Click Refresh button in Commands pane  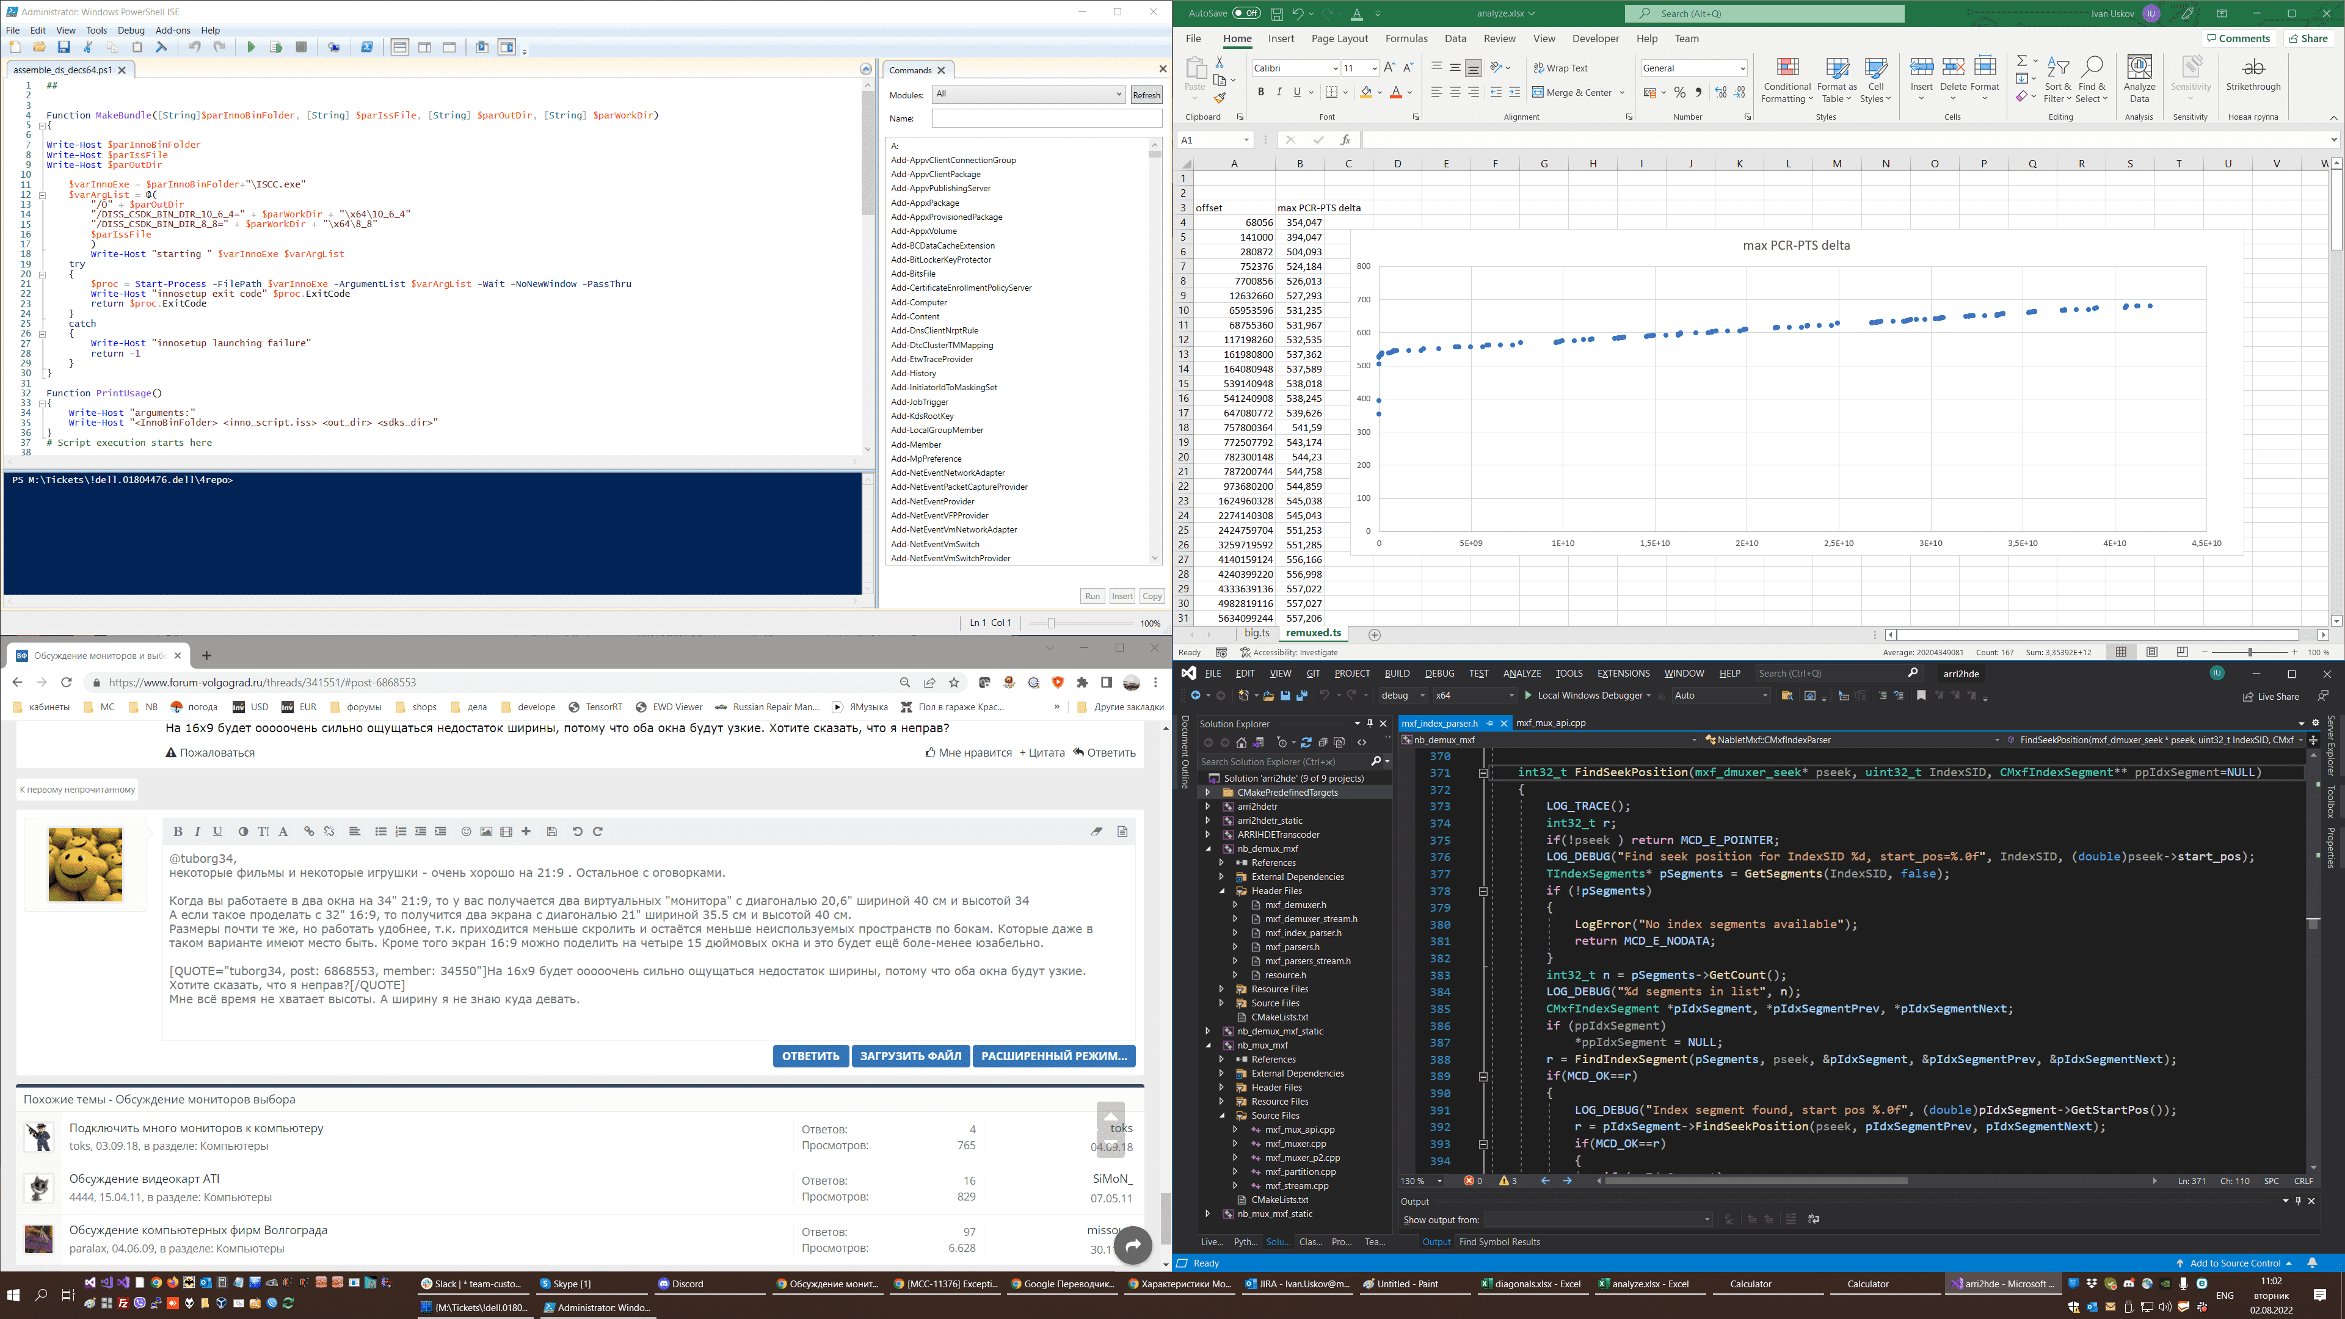[1146, 95]
